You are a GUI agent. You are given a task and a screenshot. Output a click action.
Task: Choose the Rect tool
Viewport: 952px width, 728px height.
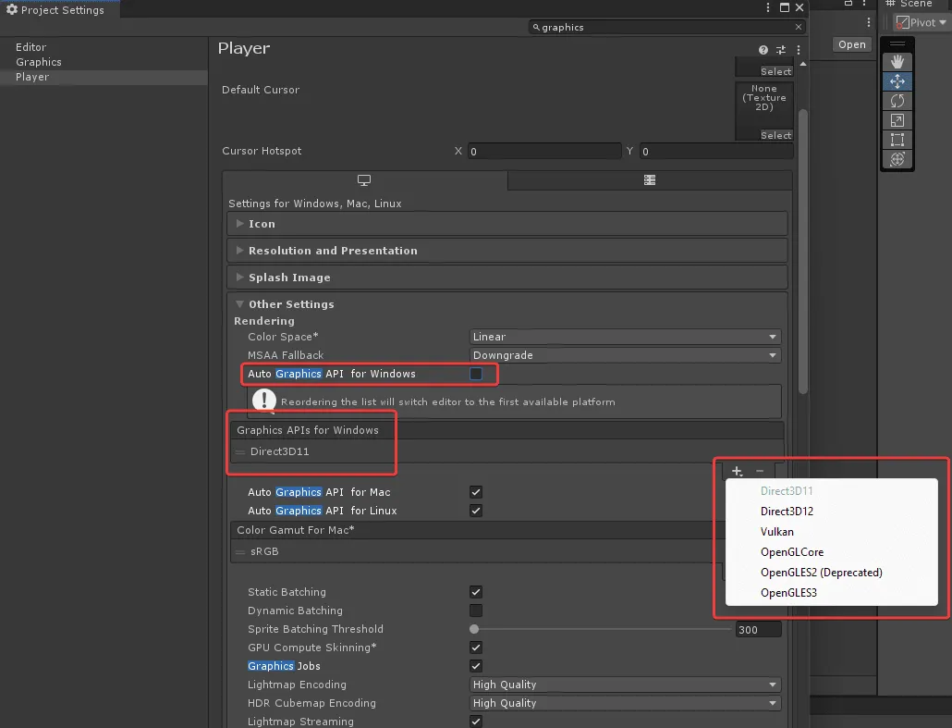point(897,140)
